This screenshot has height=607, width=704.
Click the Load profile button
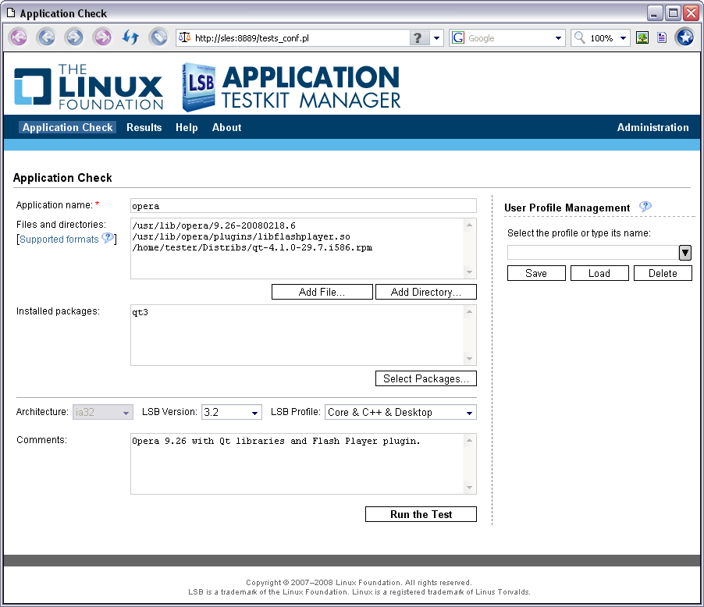tap(599, 273)
